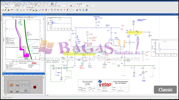
Task: Activate the green-highlighted Transient Stability mode icon
Action: click(x=17, y=10)
